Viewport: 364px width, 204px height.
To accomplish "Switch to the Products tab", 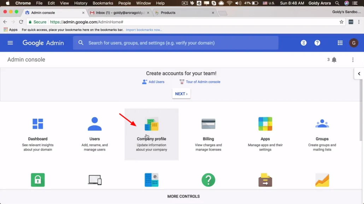I will (184, 13).
